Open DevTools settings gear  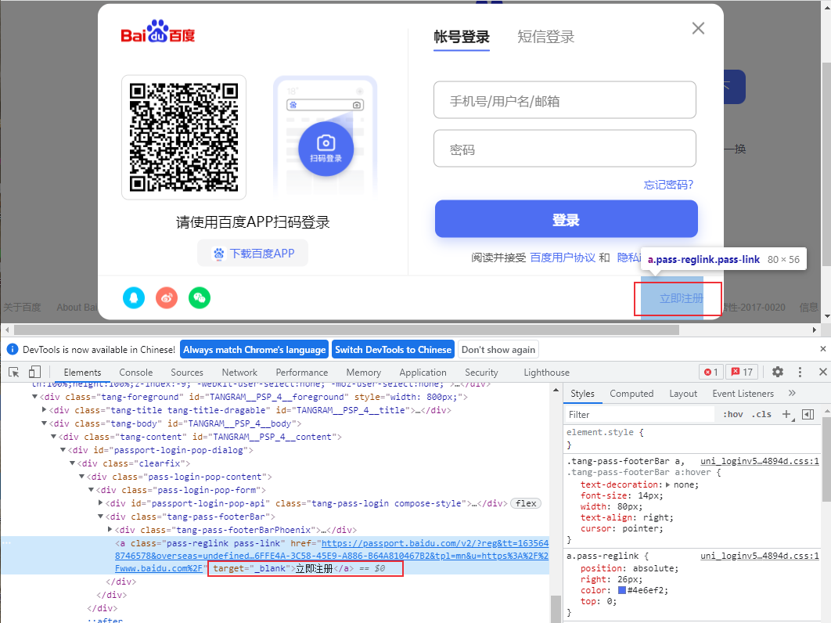pyautogui.click(x=777, y=372)
